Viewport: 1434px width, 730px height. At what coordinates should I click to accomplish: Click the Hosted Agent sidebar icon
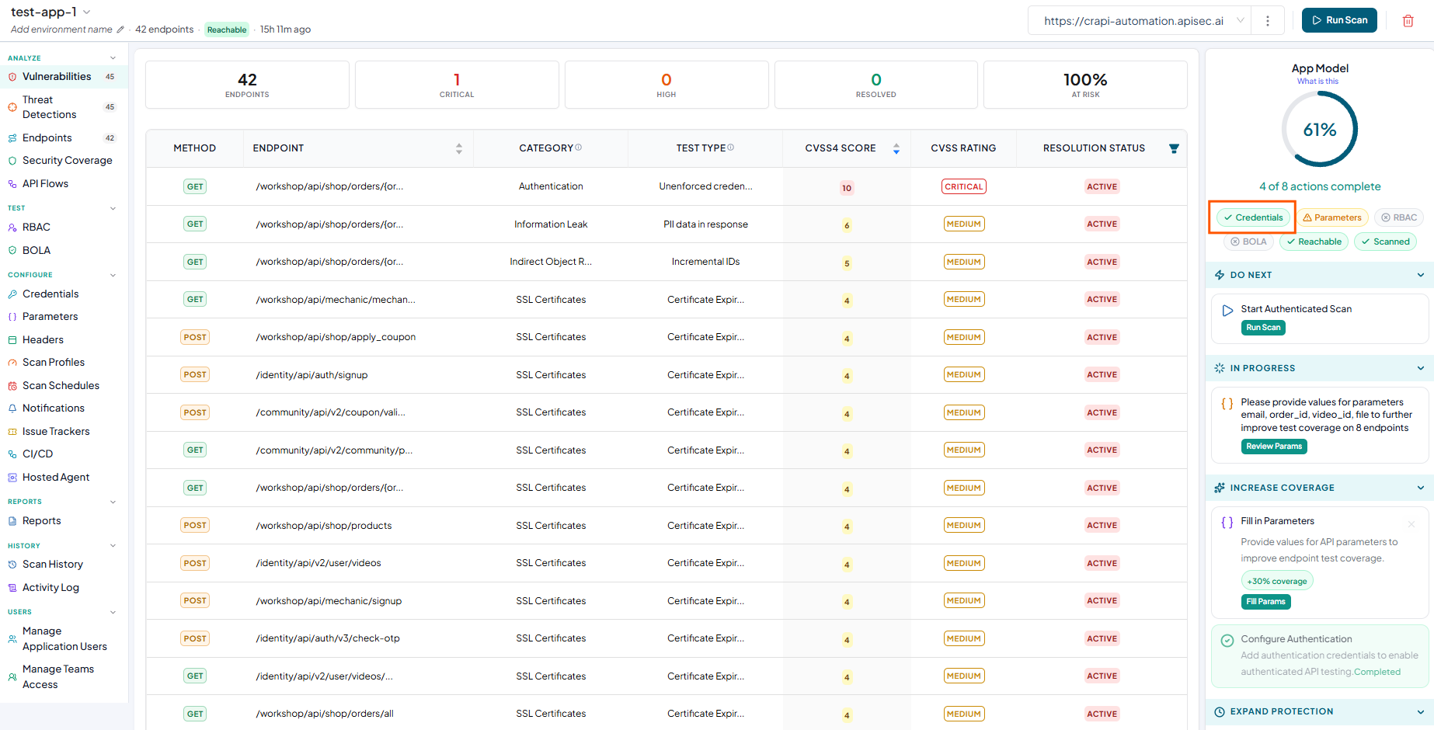(12, 478)
